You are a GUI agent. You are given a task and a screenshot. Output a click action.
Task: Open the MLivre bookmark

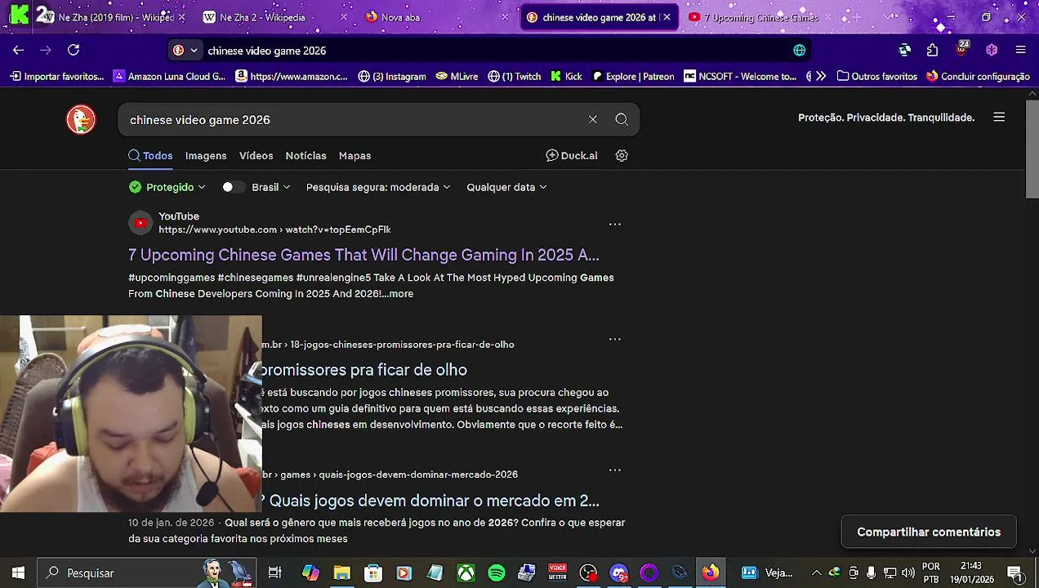click(457, 76)
